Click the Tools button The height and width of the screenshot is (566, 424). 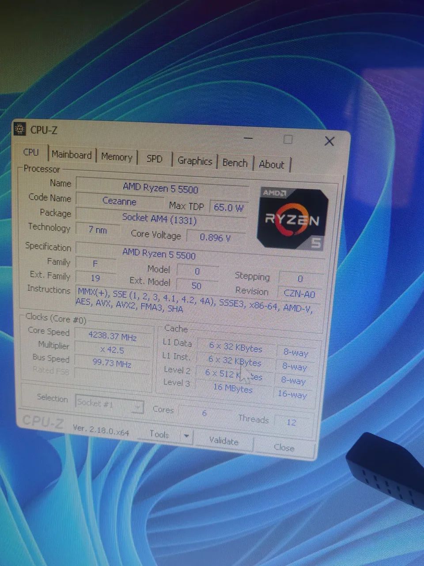click(159, 435)
